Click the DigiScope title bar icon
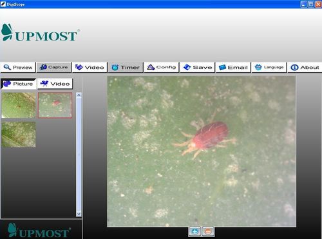Screen dimensions: 322x239 3,4
